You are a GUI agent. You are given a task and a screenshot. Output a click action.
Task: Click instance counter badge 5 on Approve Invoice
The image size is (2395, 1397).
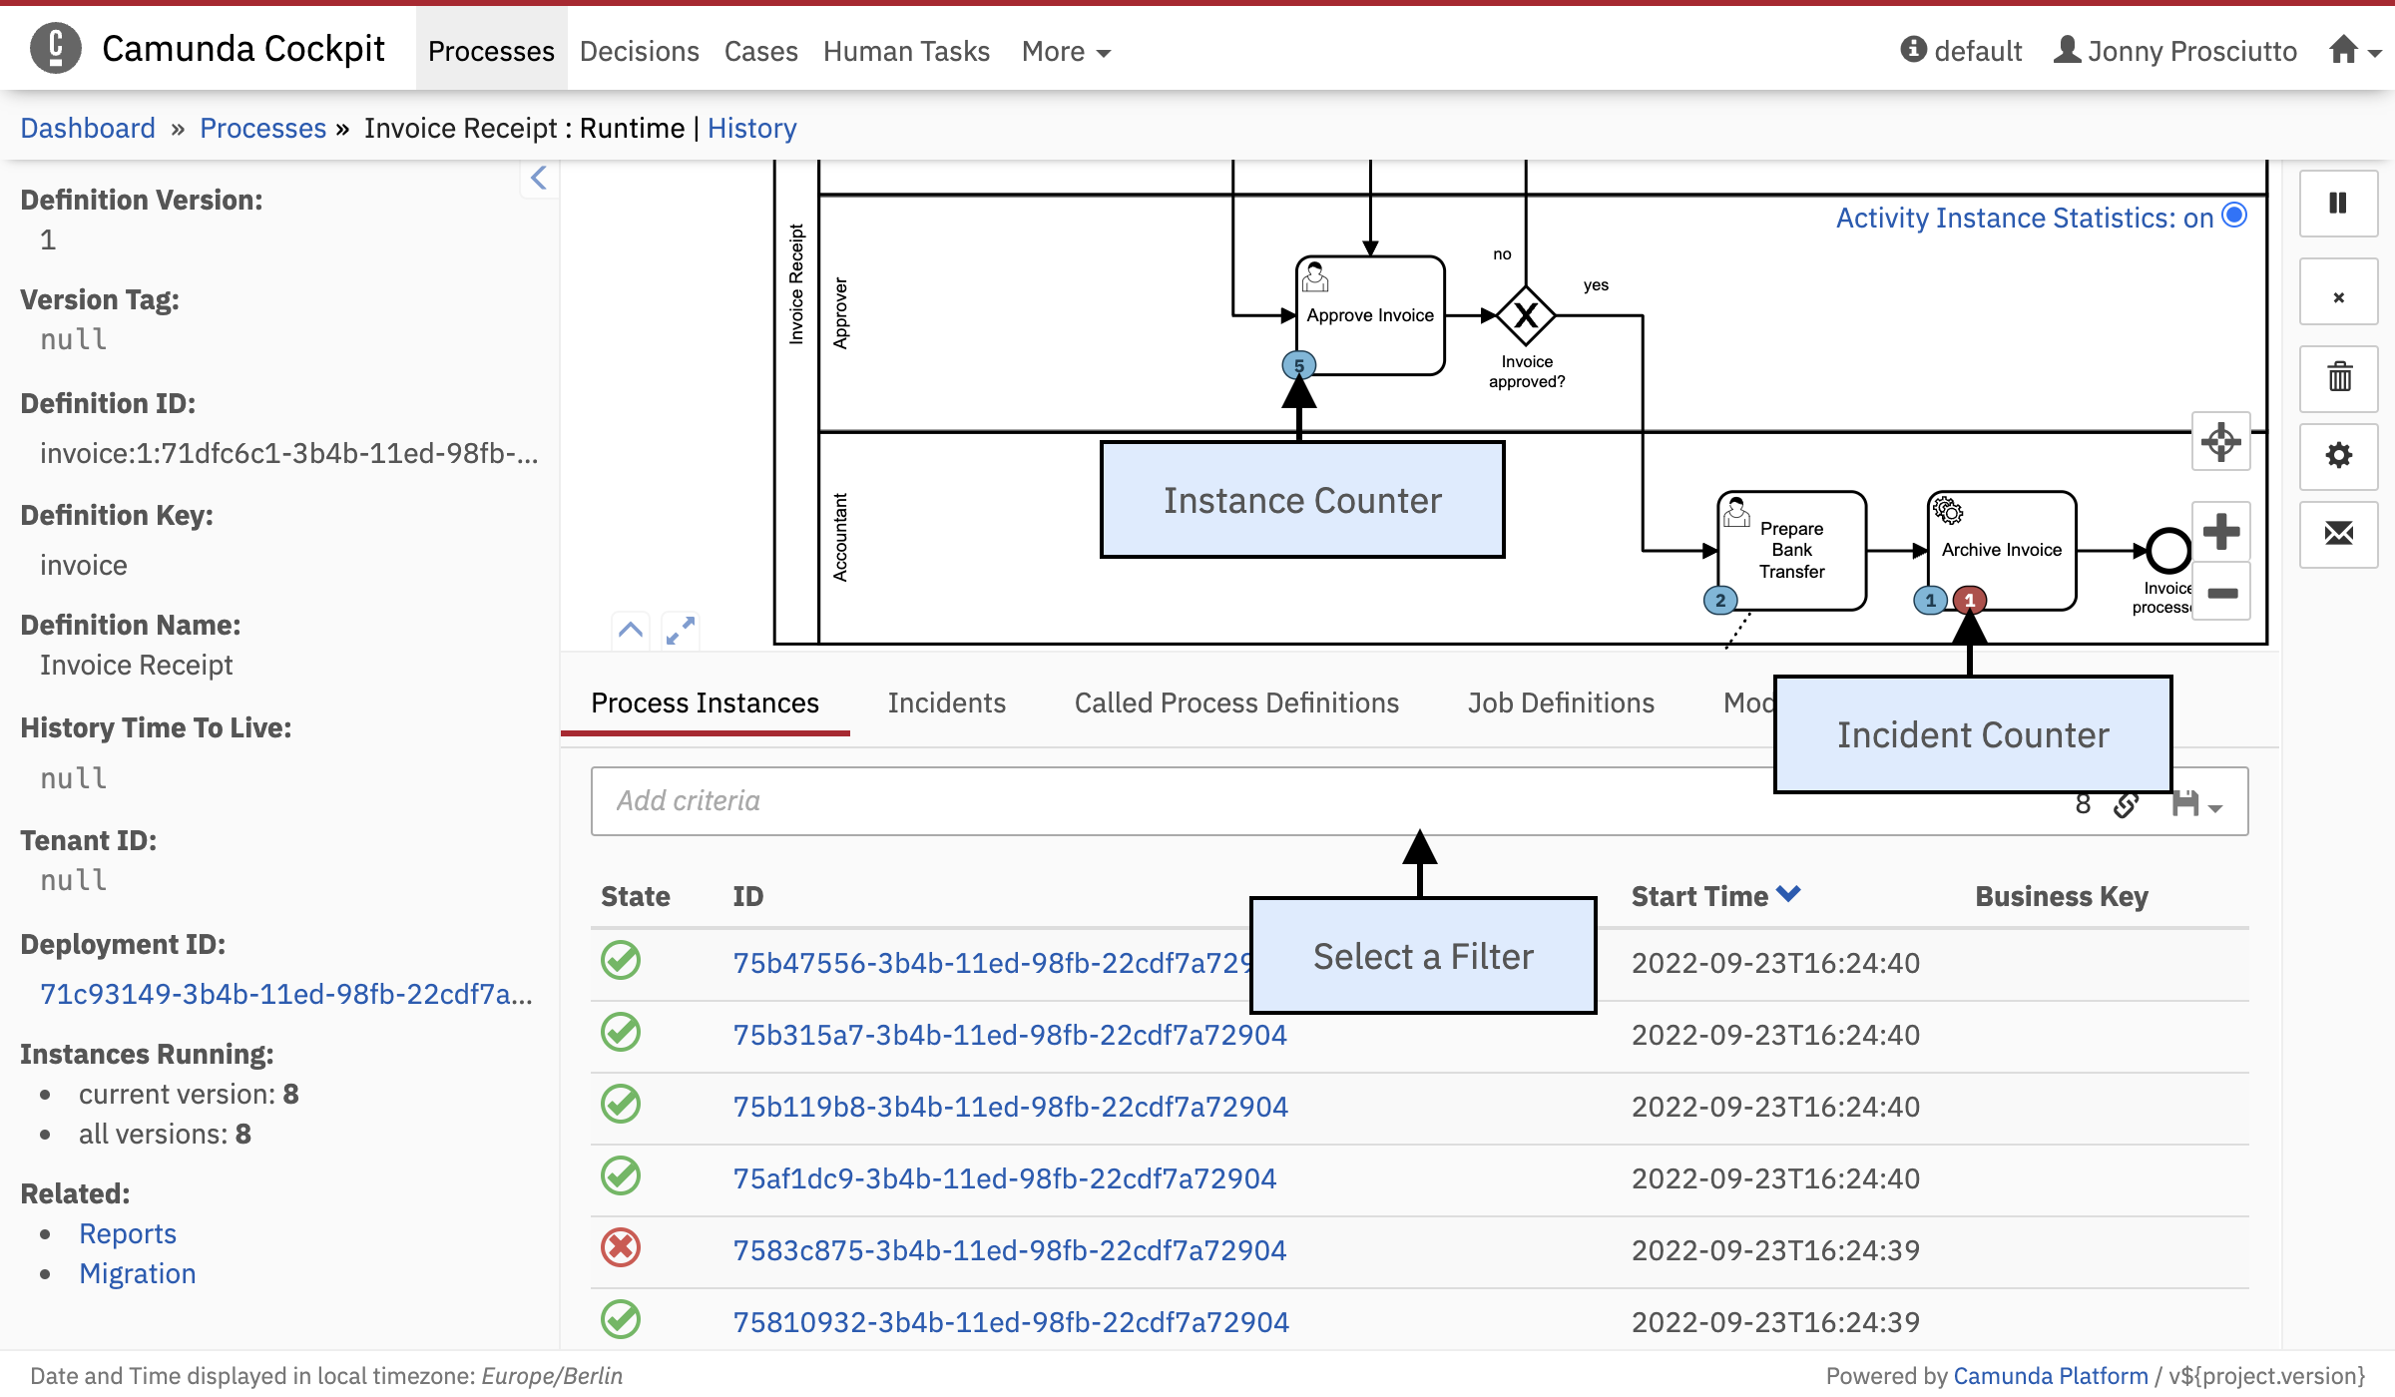tap(1298, 365)
